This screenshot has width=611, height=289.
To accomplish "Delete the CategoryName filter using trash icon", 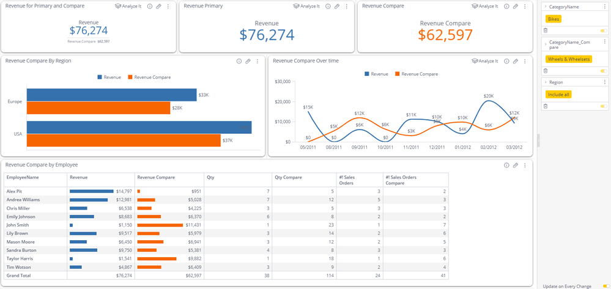I will tap(545, 30).
